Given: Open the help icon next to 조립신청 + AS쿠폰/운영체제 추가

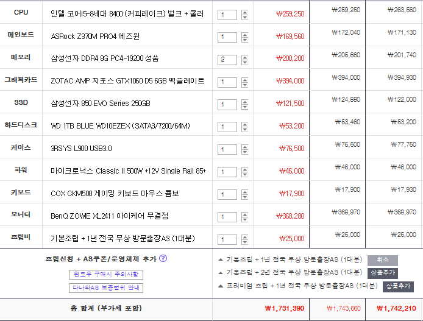Looking at the screenshot, I should tap(163, 258).
